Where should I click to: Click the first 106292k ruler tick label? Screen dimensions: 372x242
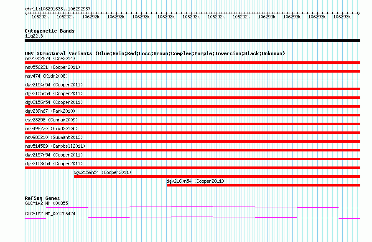coord(40,17)
